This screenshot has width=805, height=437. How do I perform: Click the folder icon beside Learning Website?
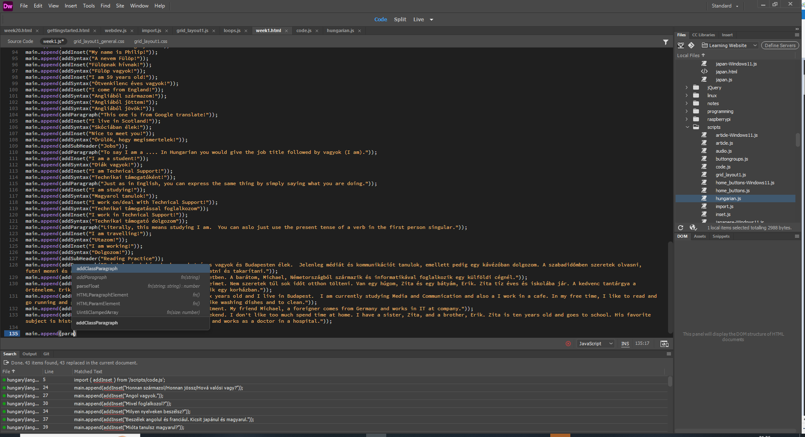pos(704,45)
